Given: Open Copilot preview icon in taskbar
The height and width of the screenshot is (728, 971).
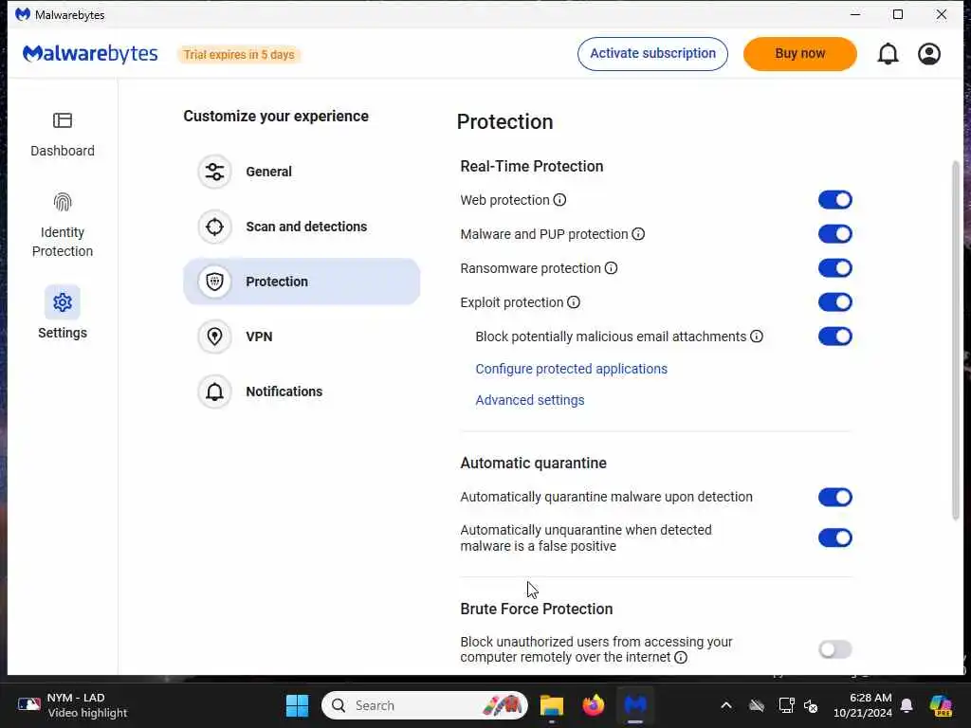Looking at the screenshot, I should coord(942,705).
